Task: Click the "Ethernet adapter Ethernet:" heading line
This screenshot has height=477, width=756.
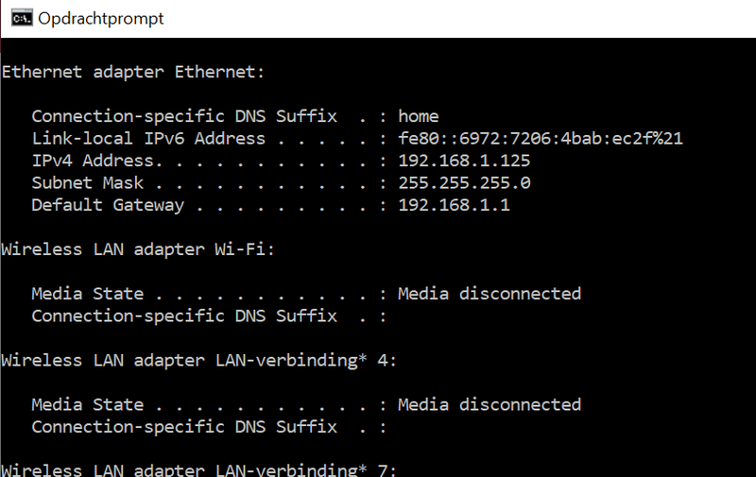Action: click(133, 72)
